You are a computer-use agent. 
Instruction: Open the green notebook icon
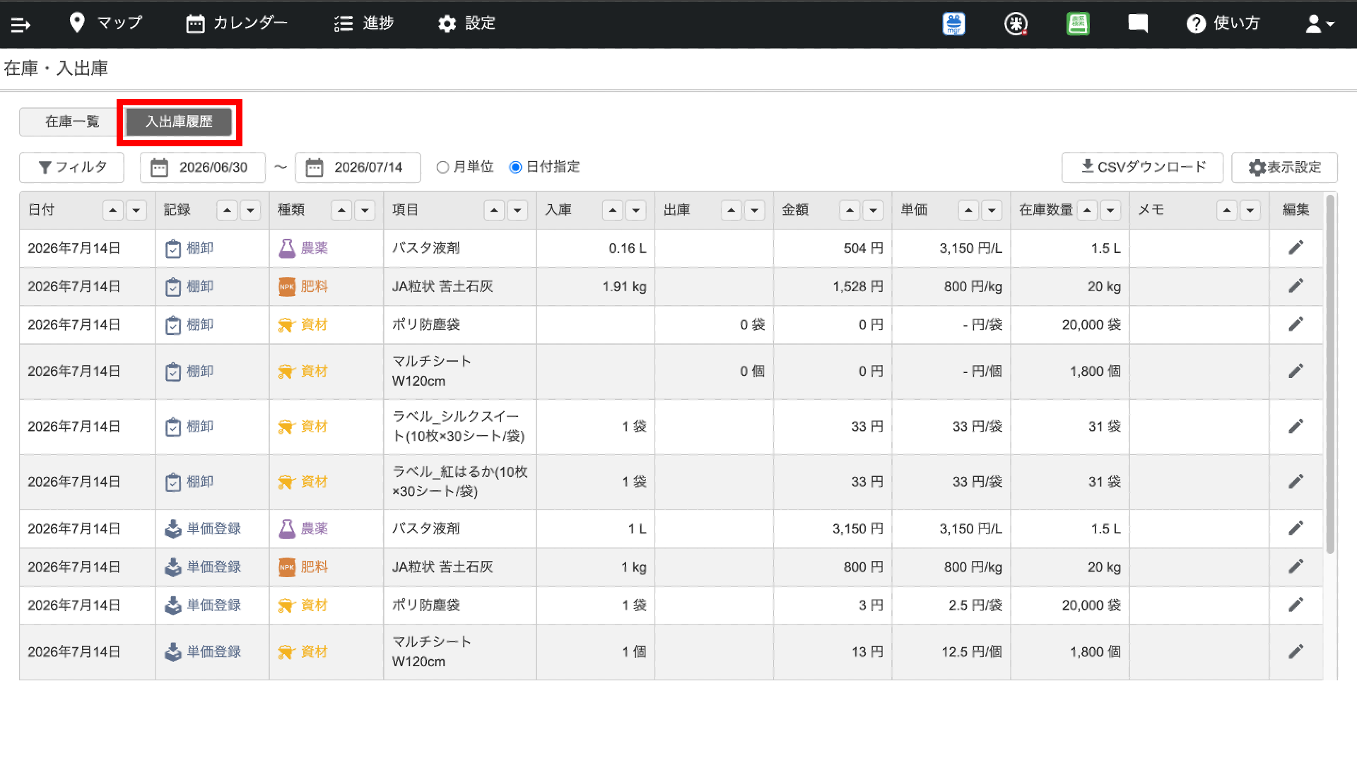coord(1078,24)
